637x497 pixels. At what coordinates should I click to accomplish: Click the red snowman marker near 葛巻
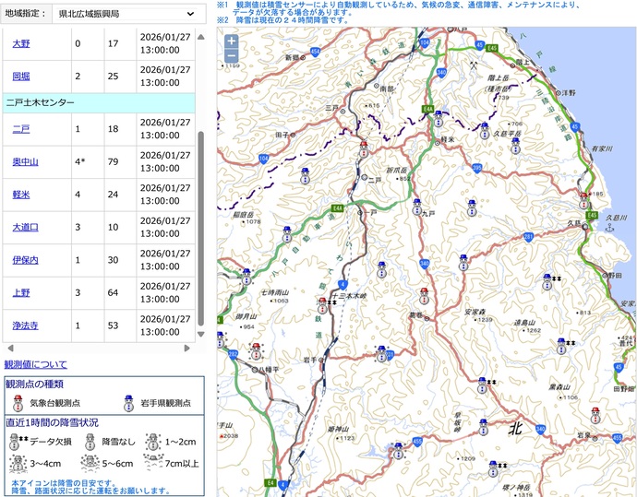click(424, 296)
